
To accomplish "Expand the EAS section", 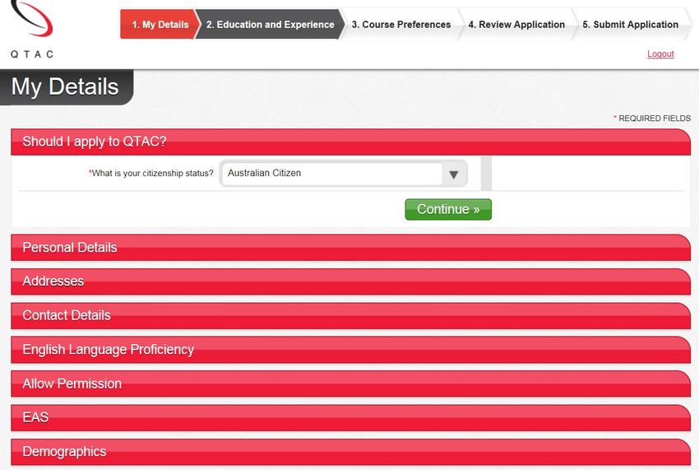I will pos(351,418).
